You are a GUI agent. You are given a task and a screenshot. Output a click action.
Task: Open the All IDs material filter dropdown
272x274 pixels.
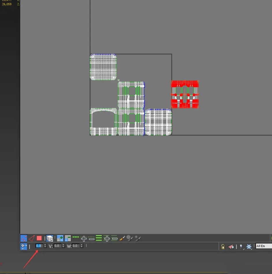pos(264,246)
